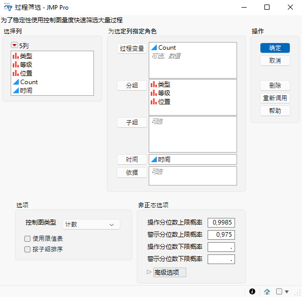Edit the 操作分位数上限概率 field
The width and height of the screenshot is (302, 297).
(221, 222)
